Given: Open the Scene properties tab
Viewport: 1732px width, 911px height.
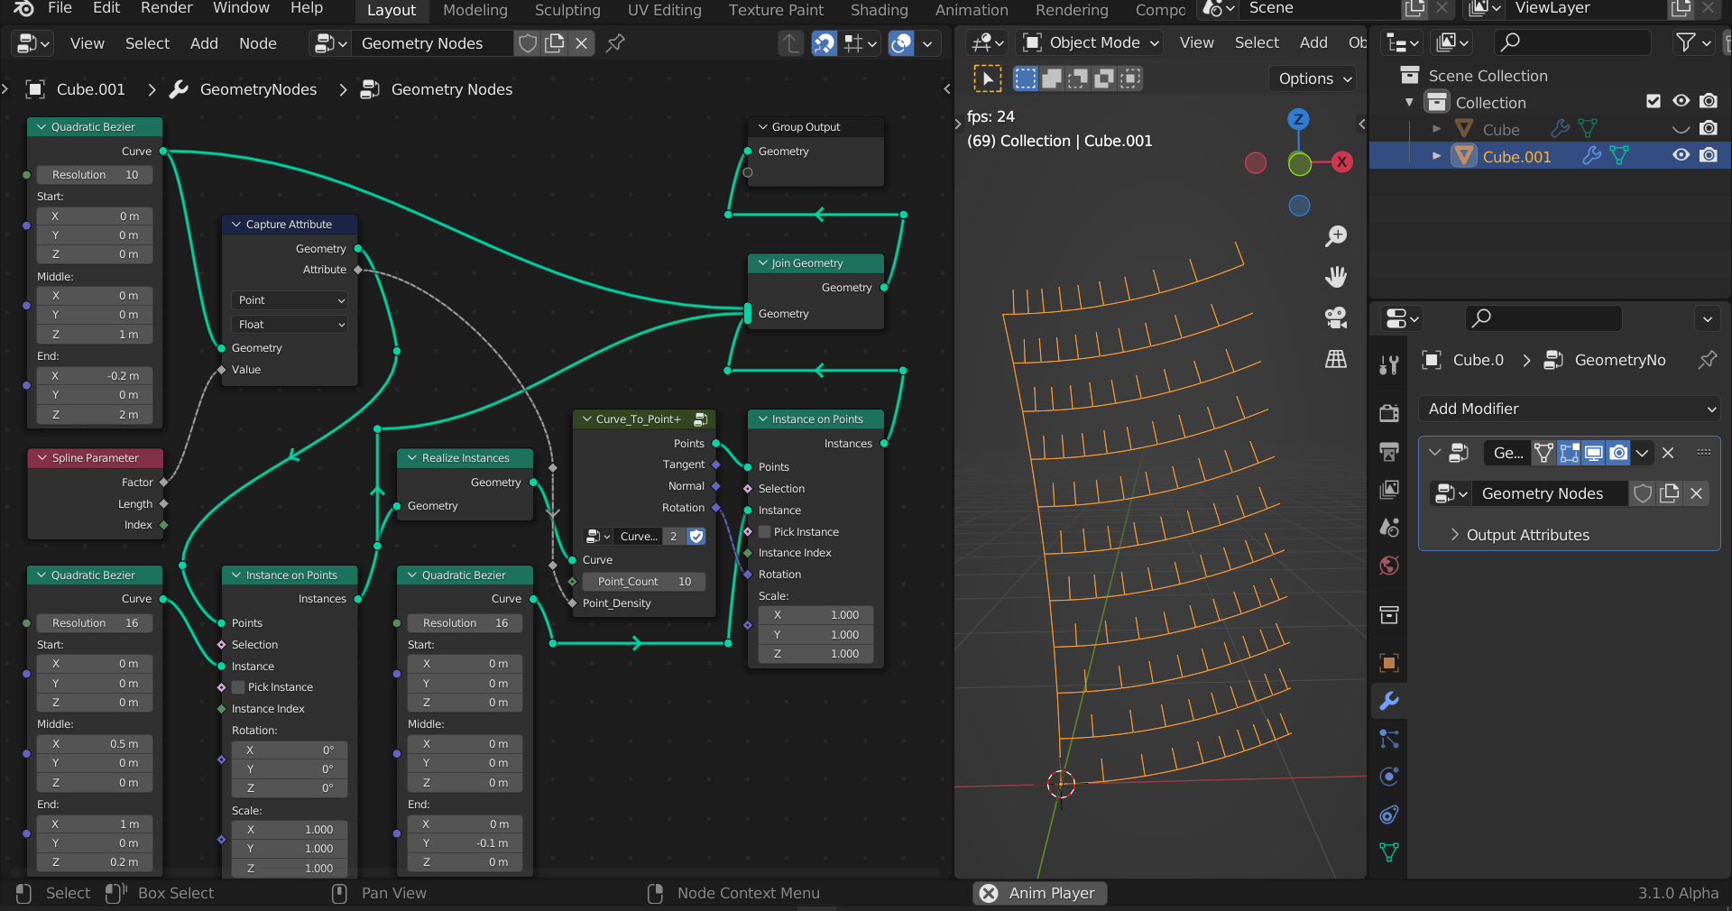Looking at the screenshot, I should pos(1389,527).
